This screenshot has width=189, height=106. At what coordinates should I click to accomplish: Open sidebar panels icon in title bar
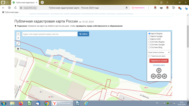click(161, 2)
